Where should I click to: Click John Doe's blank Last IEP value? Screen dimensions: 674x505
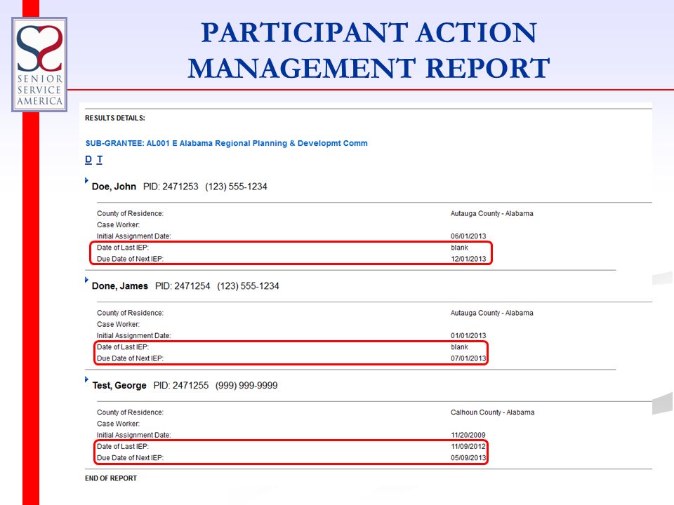pos(459,248)
